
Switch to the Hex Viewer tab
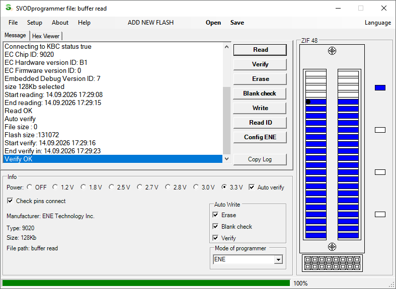(x=46, y=36)
